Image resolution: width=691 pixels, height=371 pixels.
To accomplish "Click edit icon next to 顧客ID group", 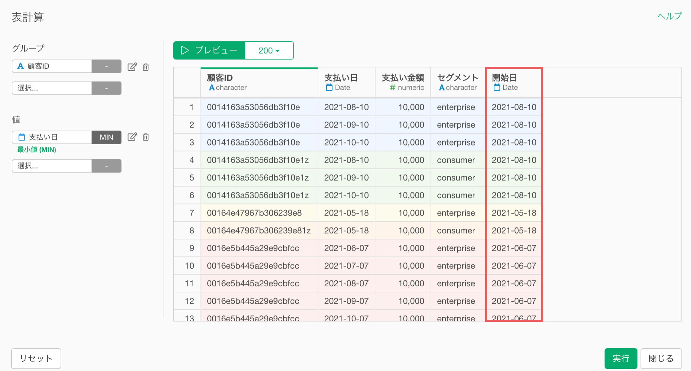I will 132,67.
